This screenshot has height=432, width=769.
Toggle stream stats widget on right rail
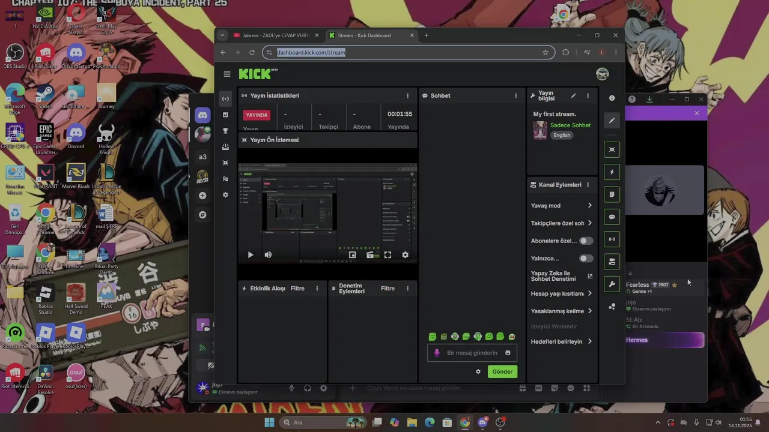point(612,239)
